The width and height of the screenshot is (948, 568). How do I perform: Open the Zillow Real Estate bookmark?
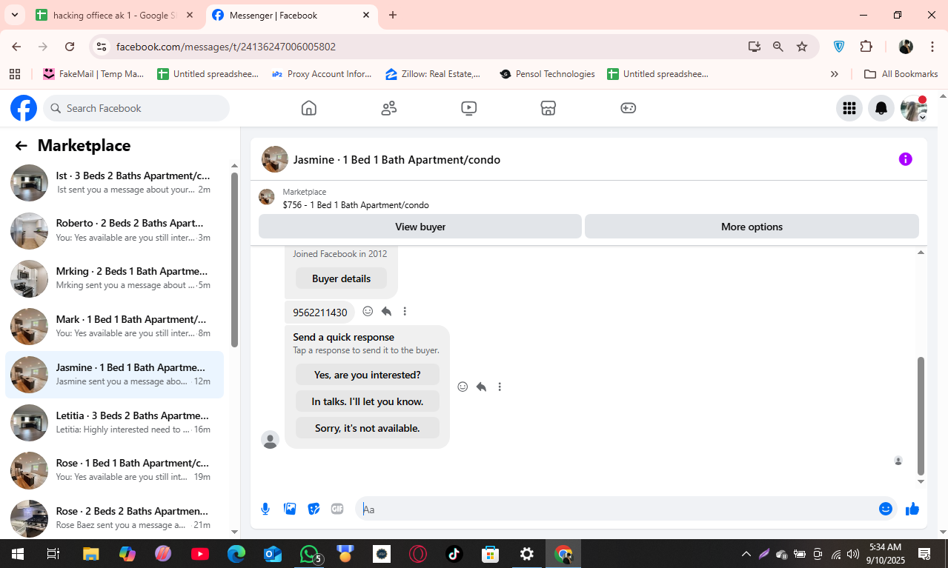click(434, 74)
